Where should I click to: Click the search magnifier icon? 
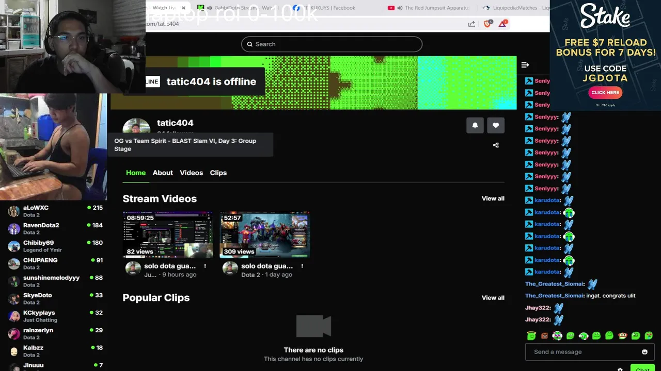(250, 44)
